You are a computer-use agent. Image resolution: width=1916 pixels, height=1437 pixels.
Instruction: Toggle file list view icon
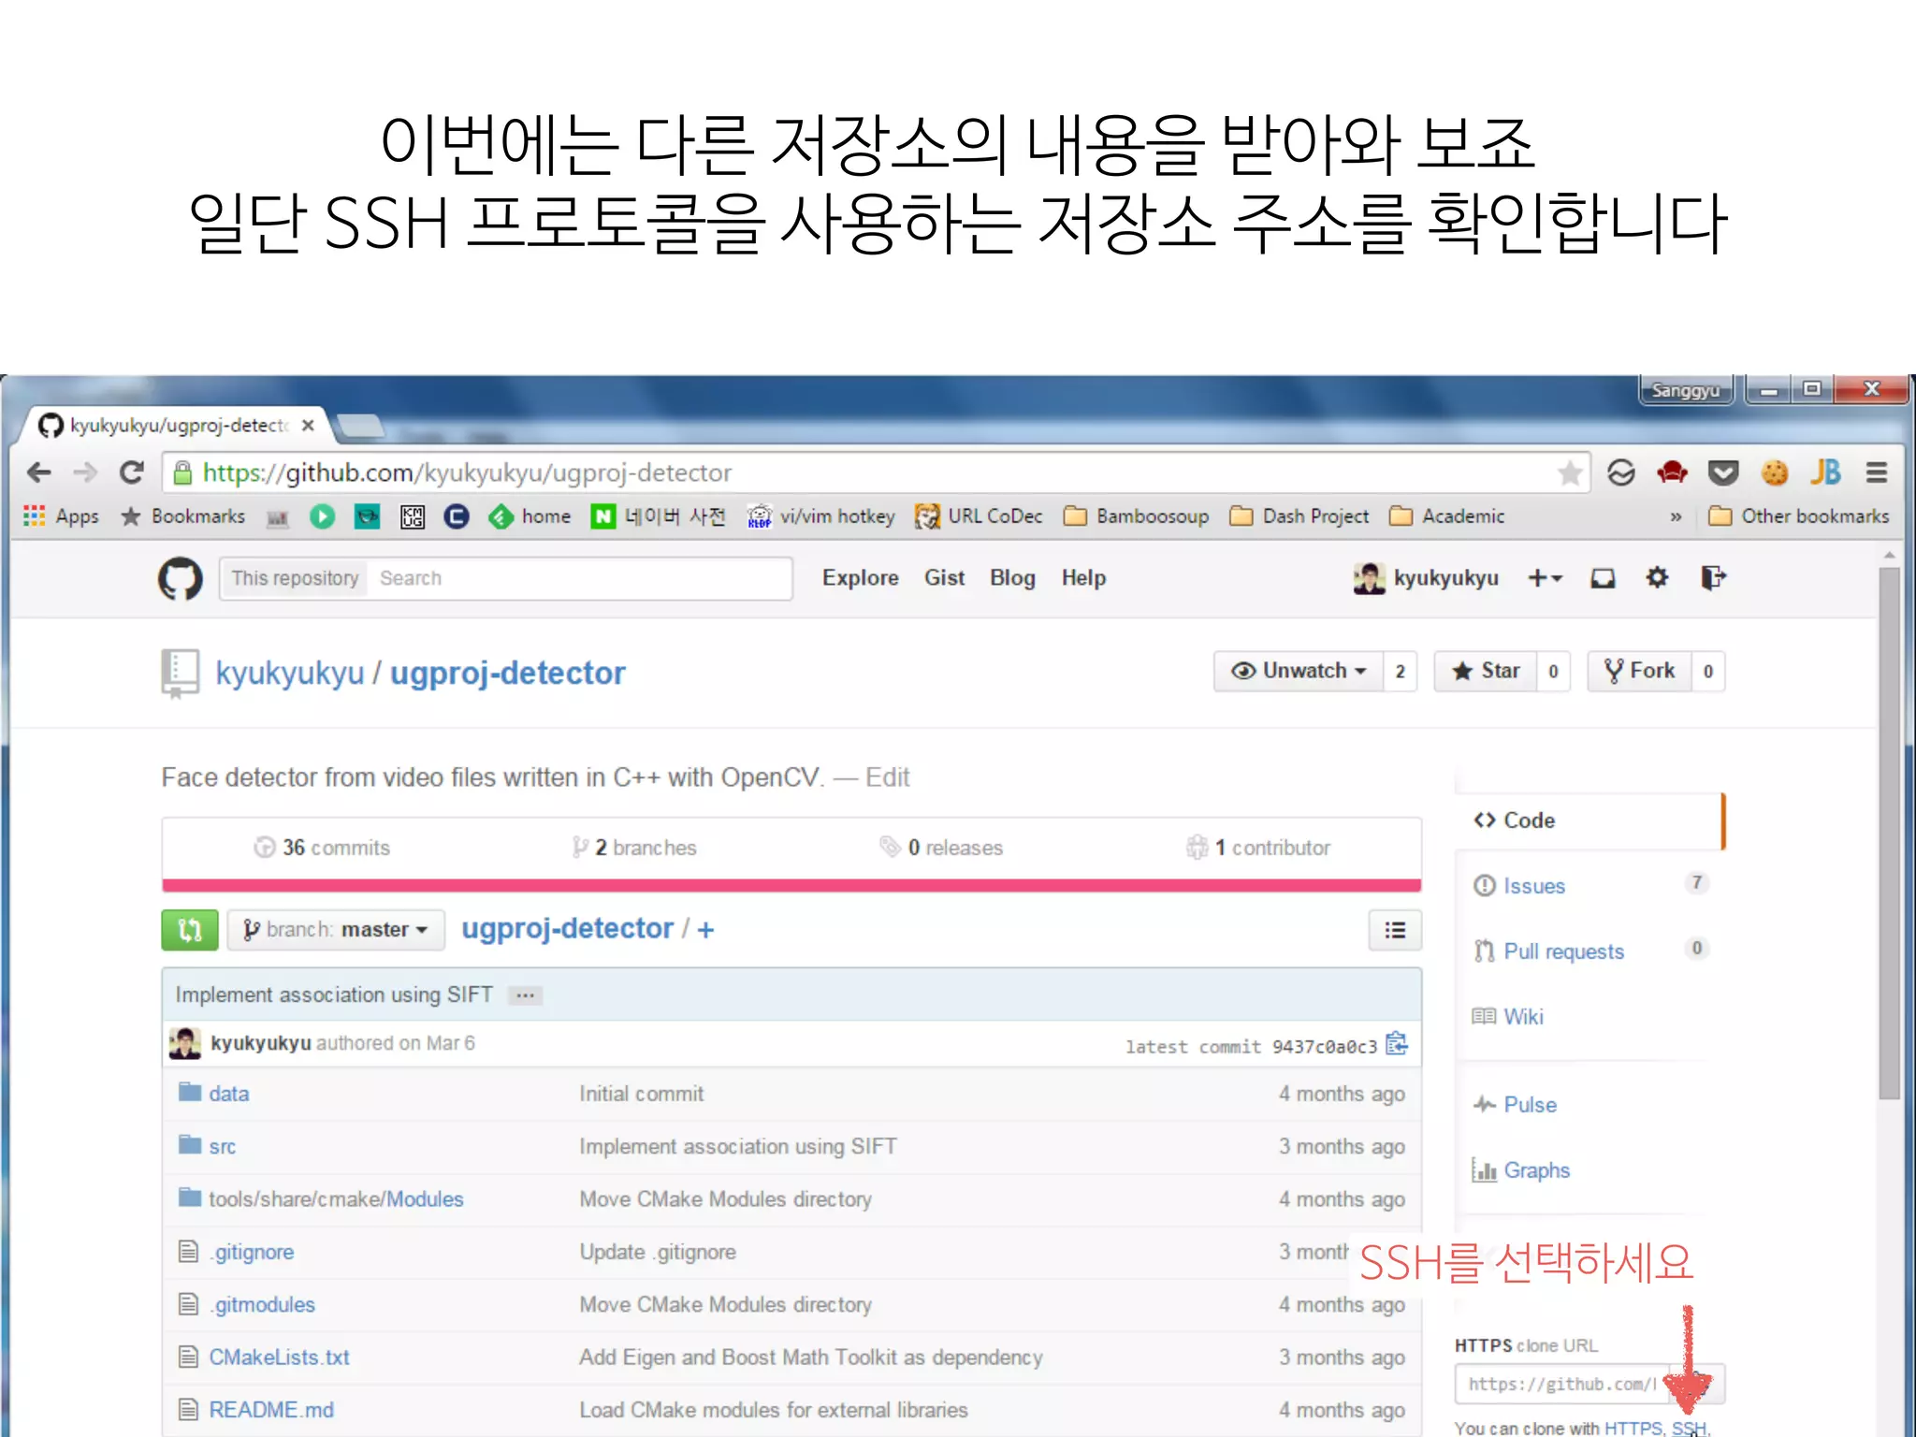[1395, 930]
